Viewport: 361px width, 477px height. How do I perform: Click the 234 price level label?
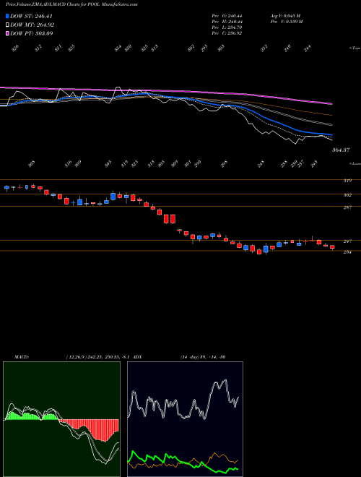click(347, 252)
